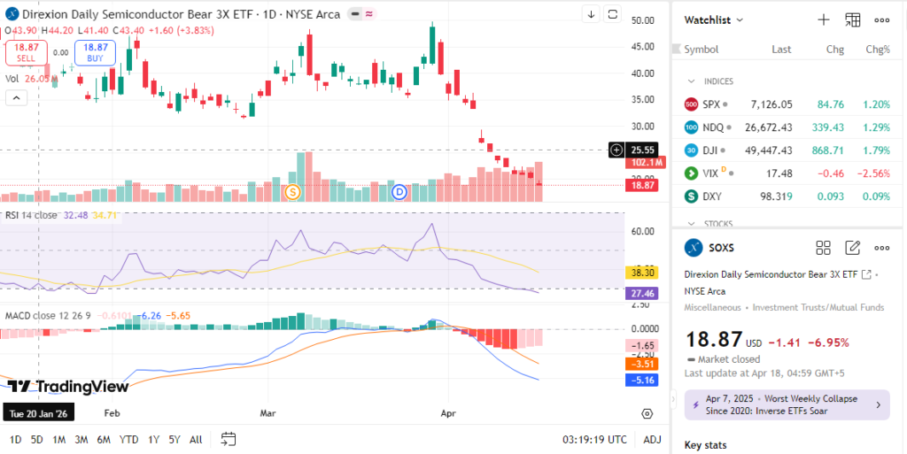Click the download arrow icon above chart
The image size is (907, 454).
(x=591, y=14)
